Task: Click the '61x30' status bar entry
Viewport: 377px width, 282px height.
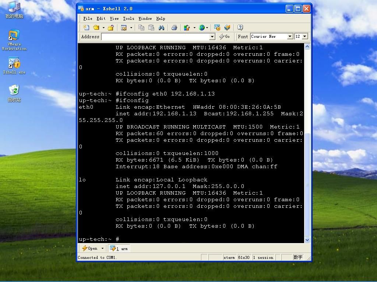Action: [244, 257]
